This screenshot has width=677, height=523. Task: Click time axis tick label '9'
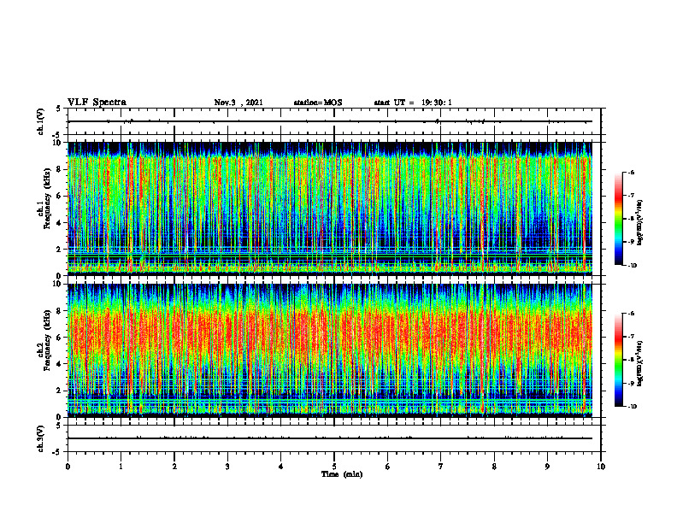click(547, 467)
